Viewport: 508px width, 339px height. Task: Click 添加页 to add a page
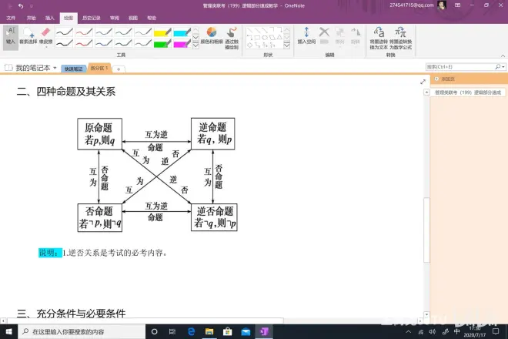tap(445, 79)
